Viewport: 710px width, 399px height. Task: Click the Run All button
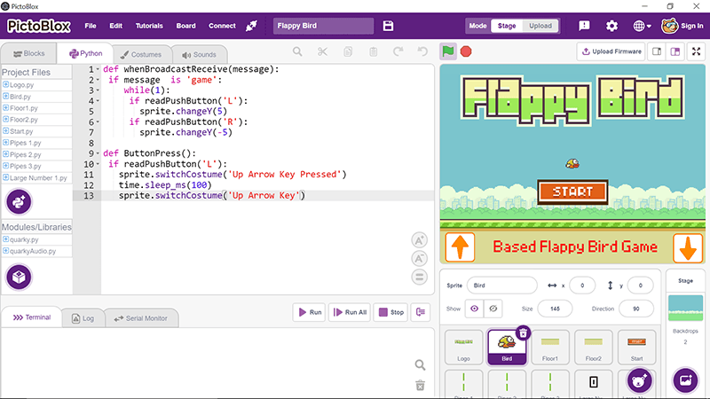point(350,312)
